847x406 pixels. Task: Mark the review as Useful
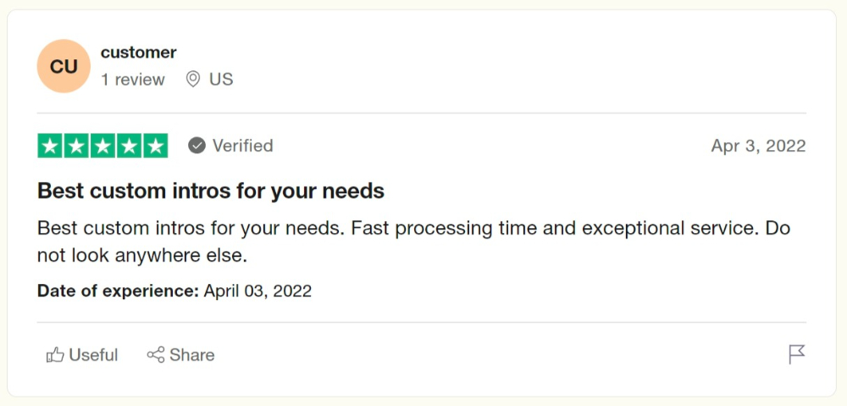pos(82,355)
